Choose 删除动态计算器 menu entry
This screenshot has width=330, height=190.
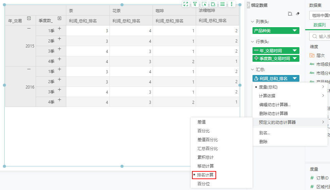(290, 114)
